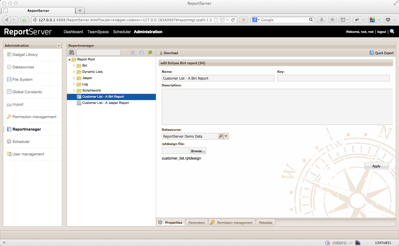399x246 pixels.
Task: Expand the Dynamic Lists folder
Action: click(x=74, y=72)
